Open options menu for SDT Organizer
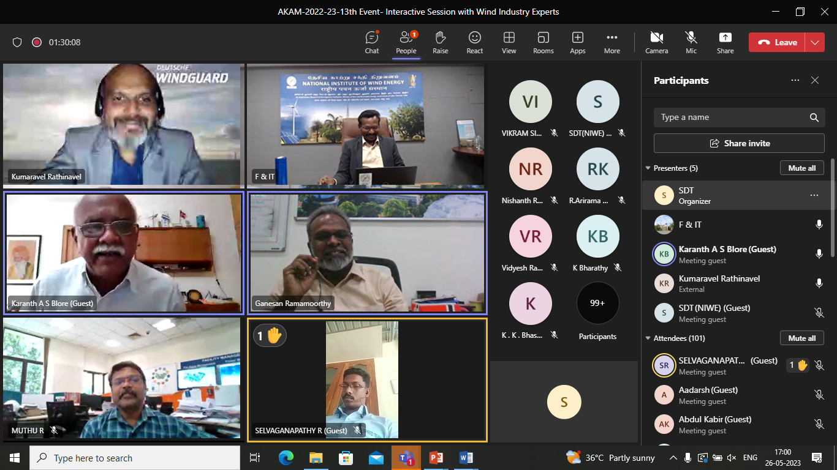 814,195
